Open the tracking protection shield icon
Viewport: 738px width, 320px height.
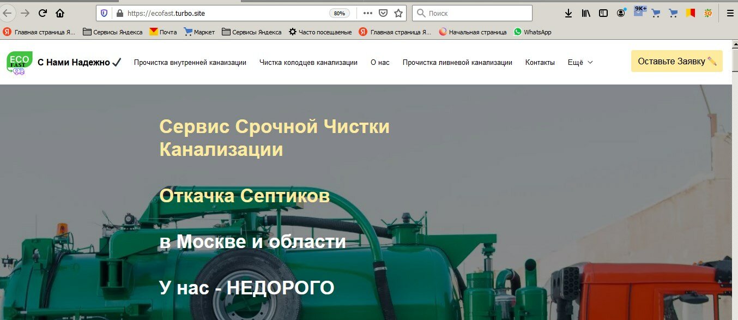[104, 13]
